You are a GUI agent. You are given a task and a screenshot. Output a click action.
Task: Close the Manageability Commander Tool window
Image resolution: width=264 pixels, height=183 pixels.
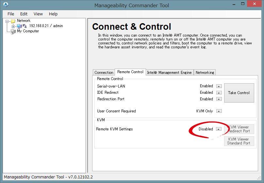(x=255, y=4)
